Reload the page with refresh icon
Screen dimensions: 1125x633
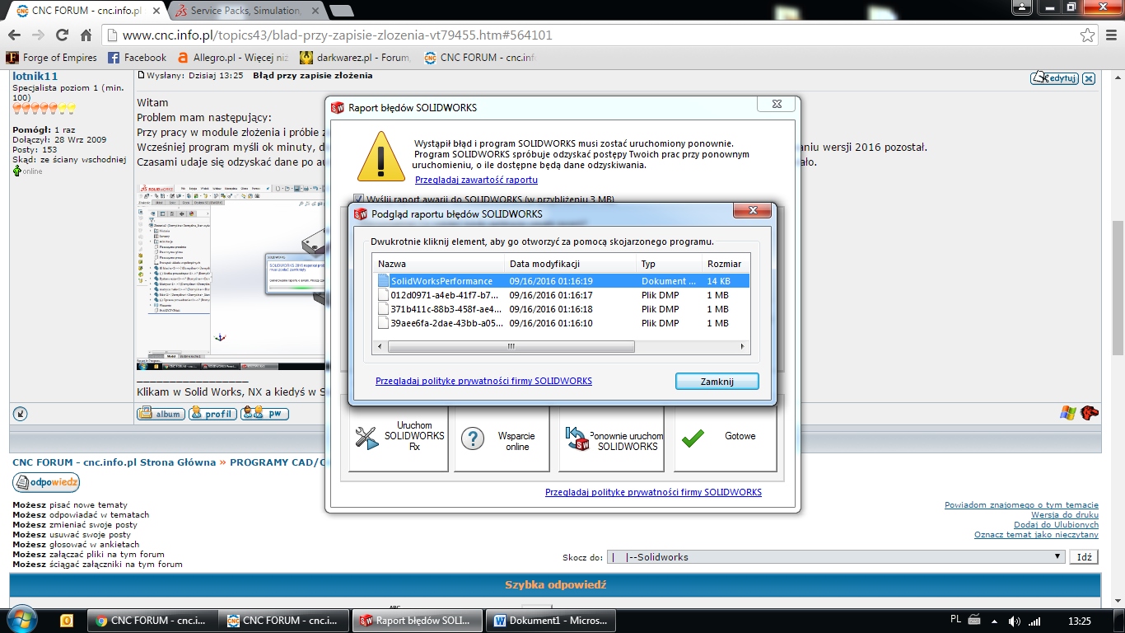point(62,35)
